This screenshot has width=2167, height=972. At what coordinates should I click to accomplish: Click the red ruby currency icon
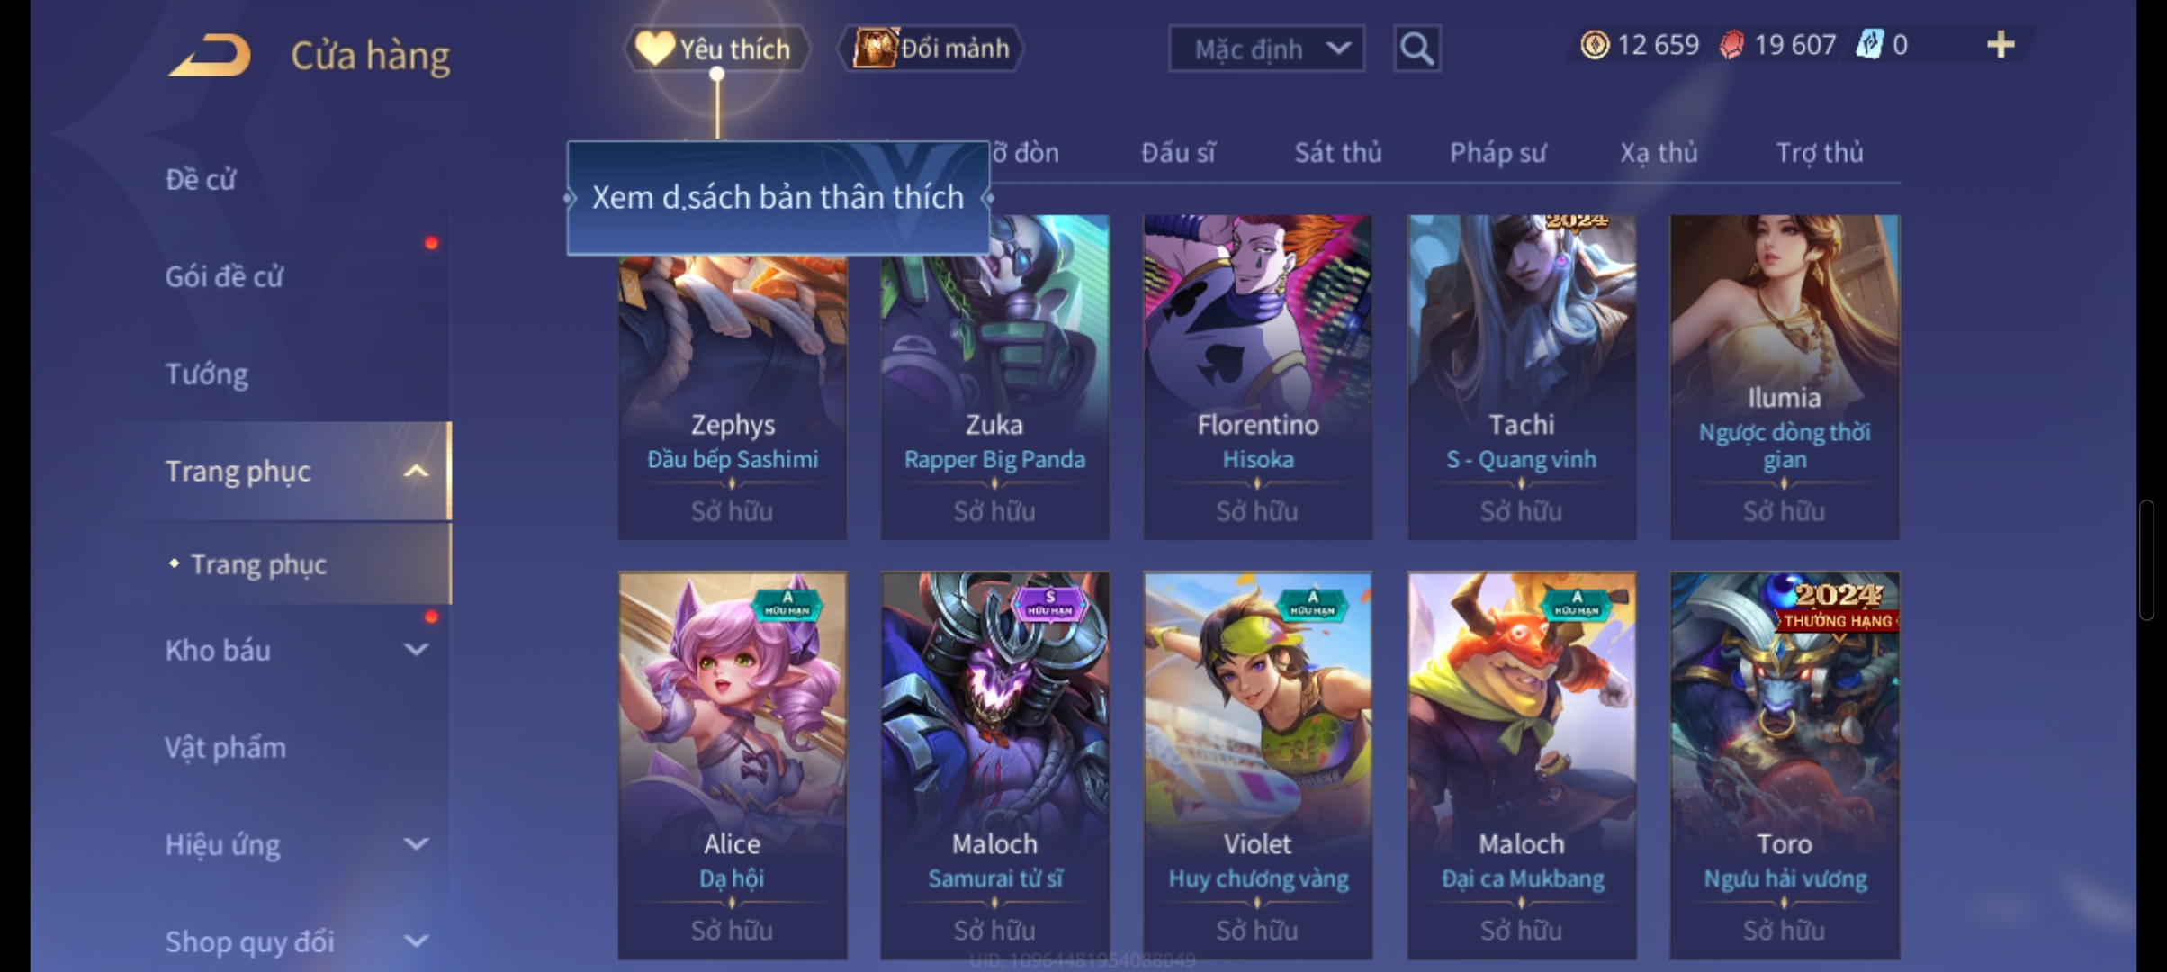(1731, 45)
